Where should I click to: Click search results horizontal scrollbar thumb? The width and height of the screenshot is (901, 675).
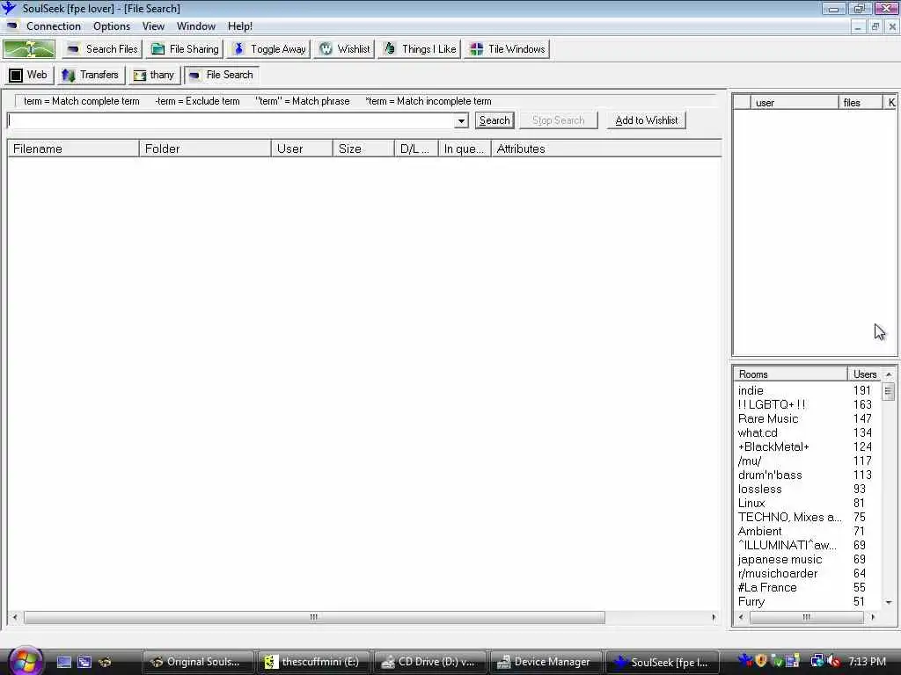pyautogui.click(x=314, y=617)
